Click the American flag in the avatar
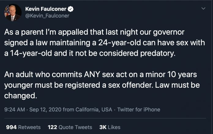Image resolution: width=213 pixels, height=134 pixels. pyautogui.click(x=7, y=11)
